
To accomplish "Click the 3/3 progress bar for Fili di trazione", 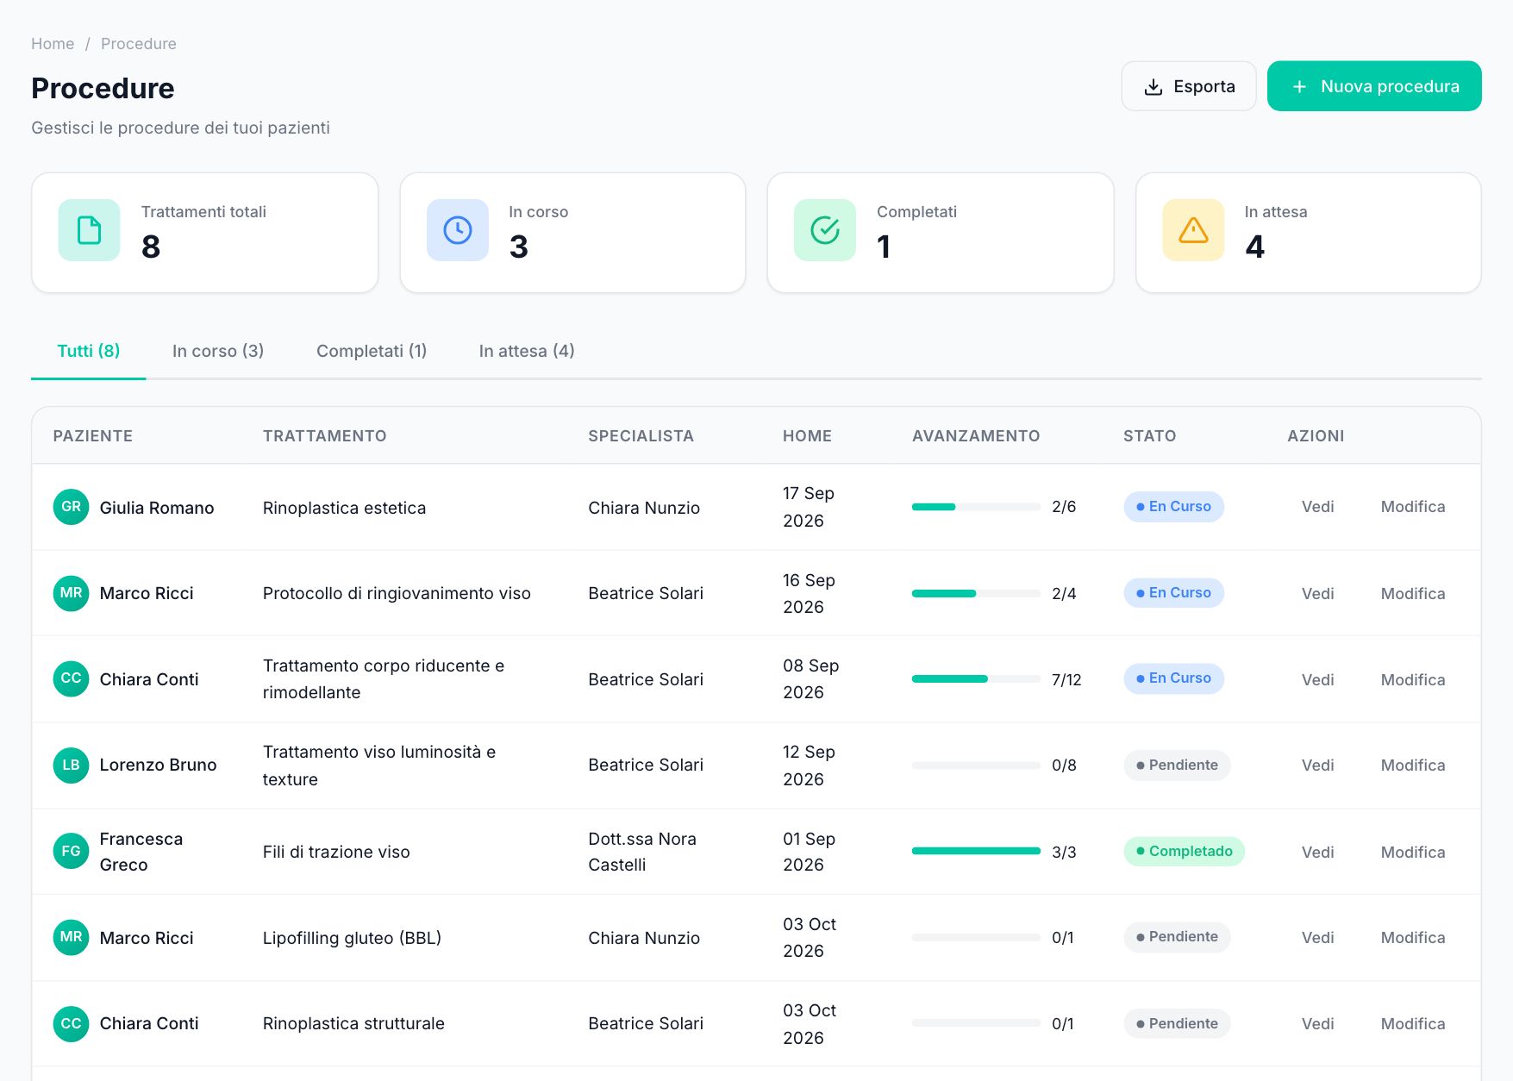I will [x=976, y=852].
